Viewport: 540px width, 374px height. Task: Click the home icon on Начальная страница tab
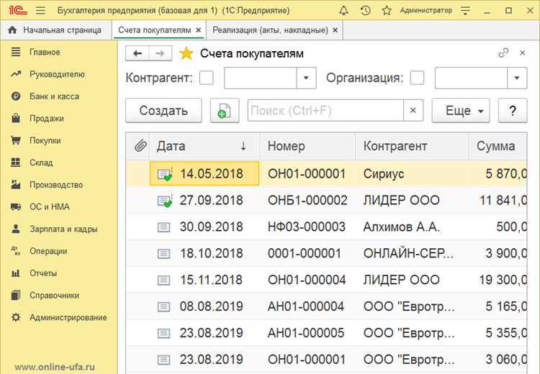tap(12, 30)
